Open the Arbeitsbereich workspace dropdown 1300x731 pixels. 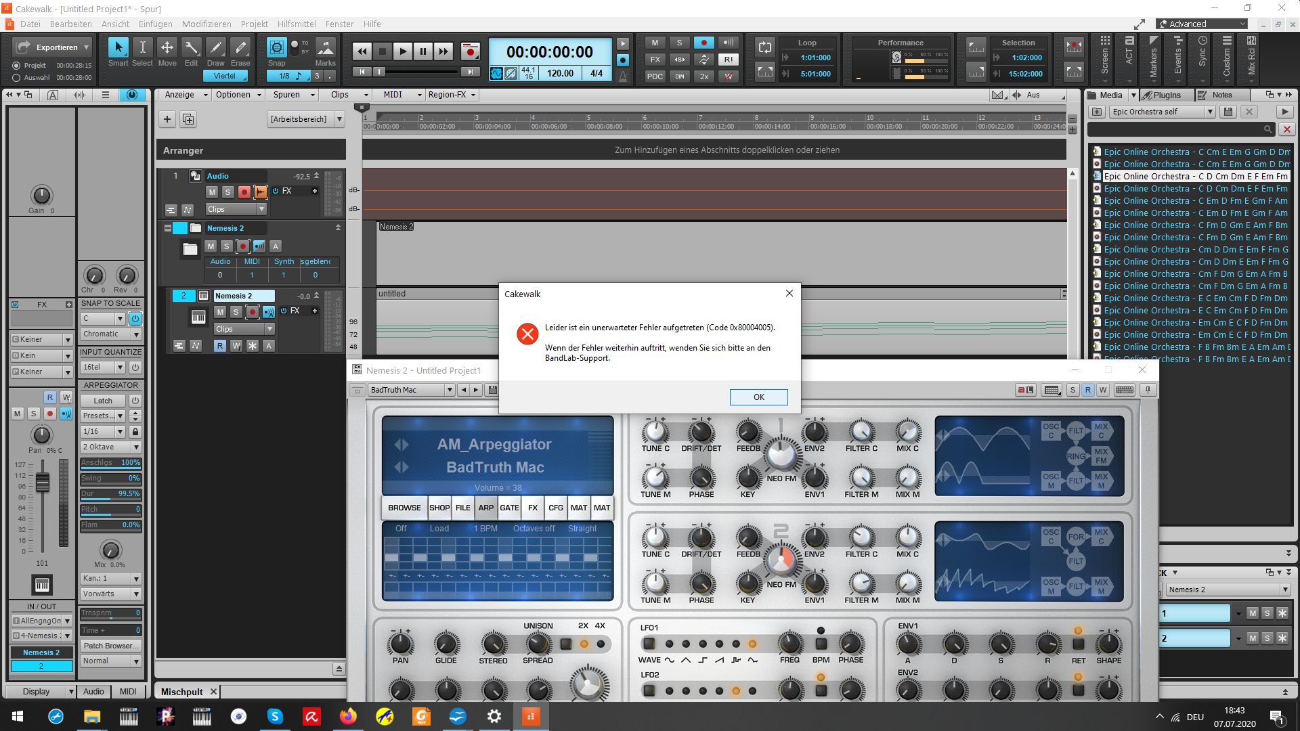pyautogui.click(x=339, y=119)
